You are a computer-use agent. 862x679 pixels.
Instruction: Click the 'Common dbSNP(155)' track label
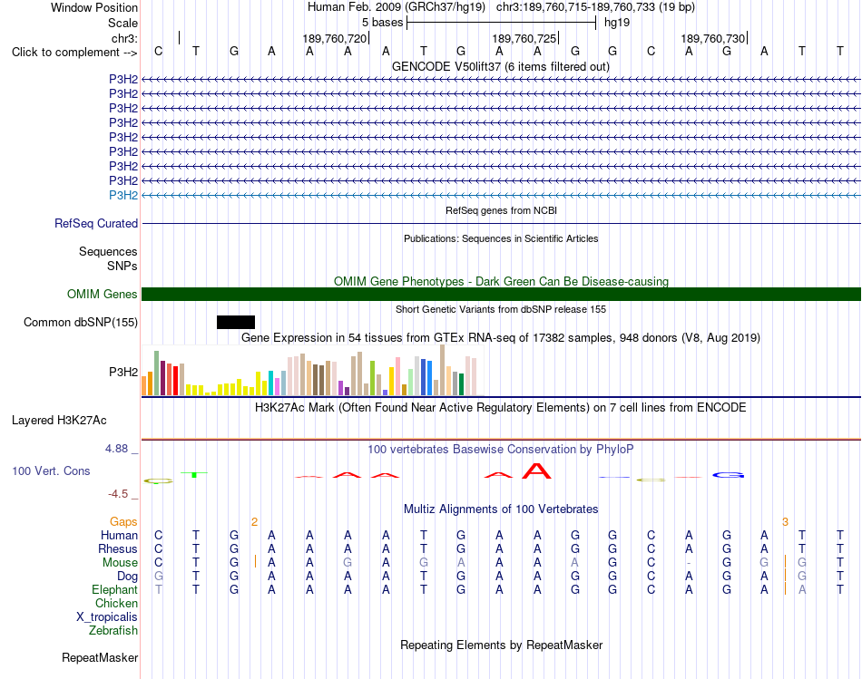click(x=81, y=322)
